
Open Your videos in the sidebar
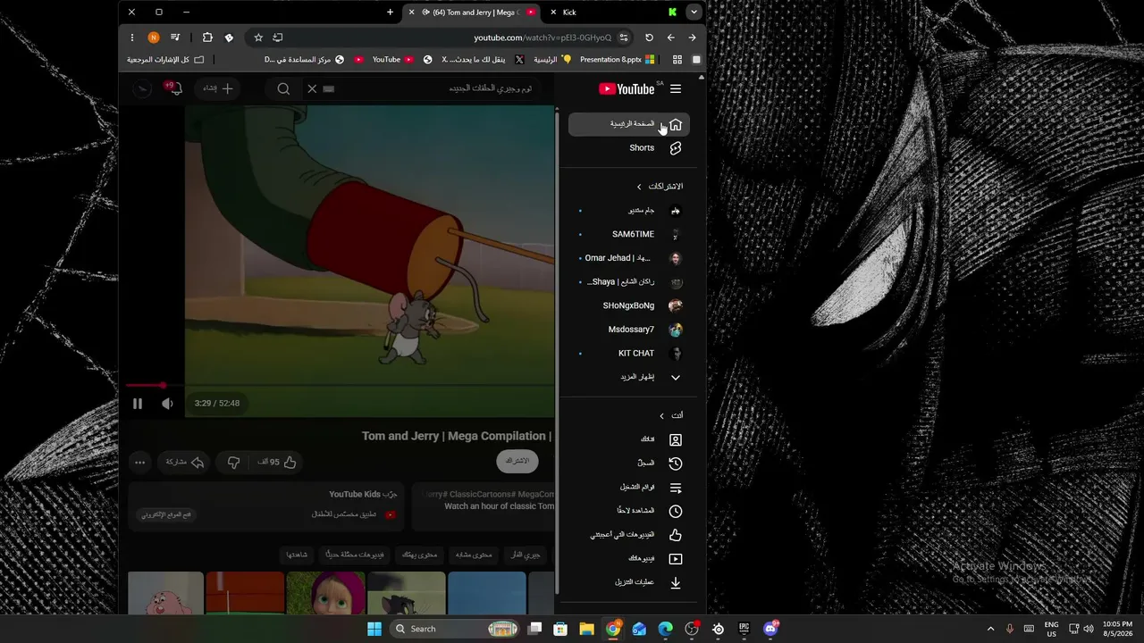pyautogui.click(x=629, y=559)
